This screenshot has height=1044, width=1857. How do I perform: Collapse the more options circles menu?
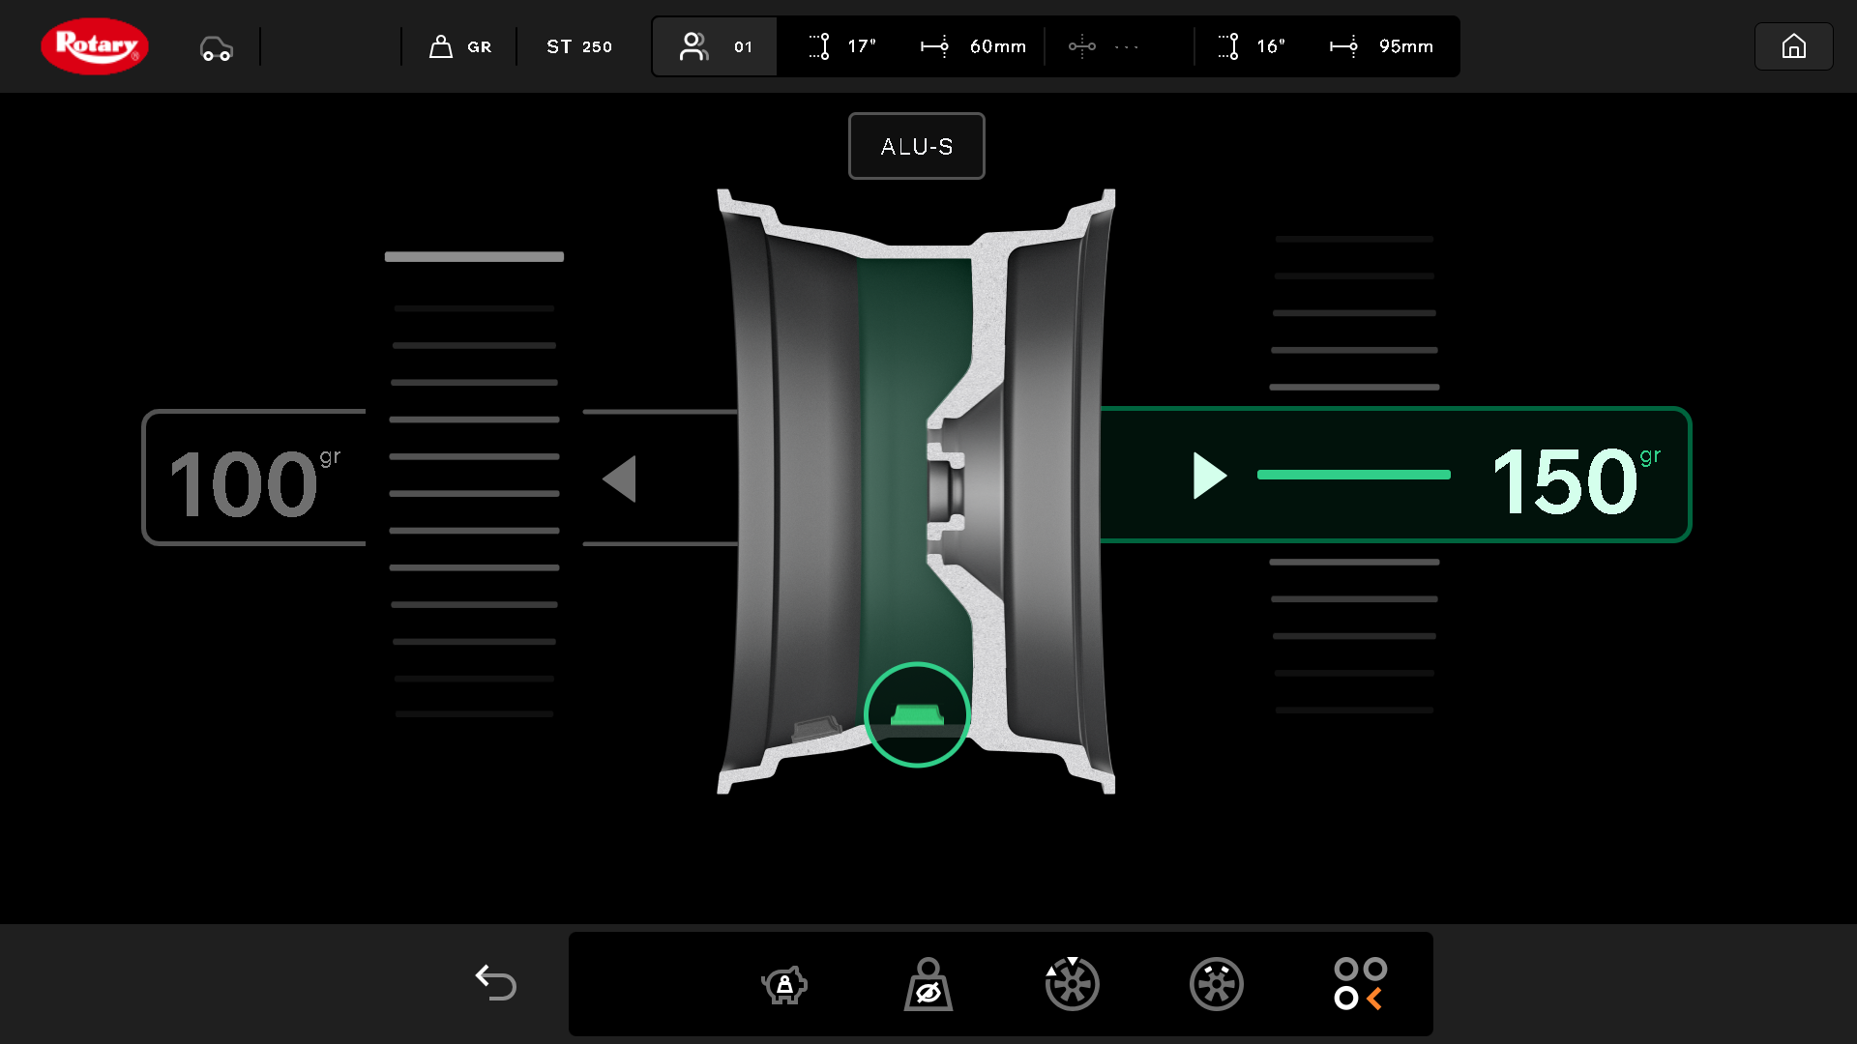(x=1360, y=984)
